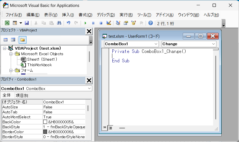Open the 実行(R) menu
This screenshot has height=142, width=239.
coord(126,15)
